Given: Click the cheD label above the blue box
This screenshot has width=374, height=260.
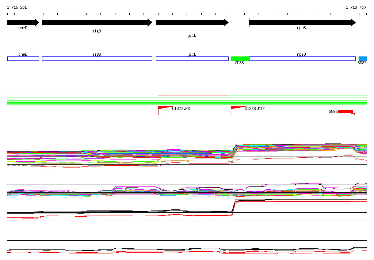Looking at the screenshot, I should [x=23, y=55].
